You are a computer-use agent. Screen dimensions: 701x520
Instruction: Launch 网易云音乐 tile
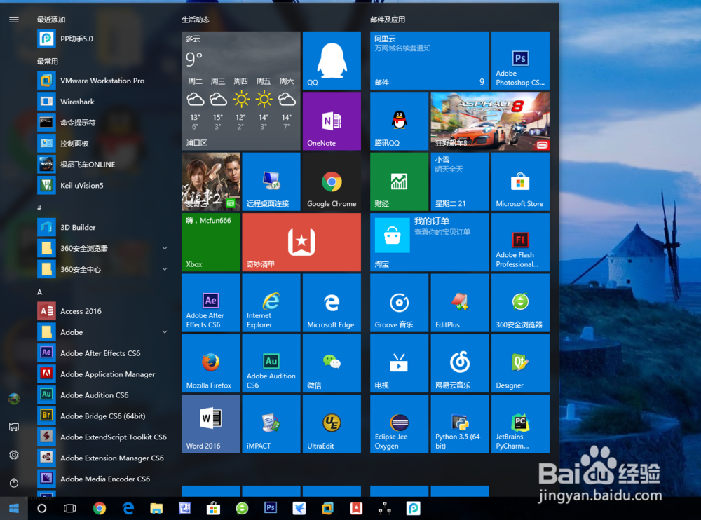[460, 363]
